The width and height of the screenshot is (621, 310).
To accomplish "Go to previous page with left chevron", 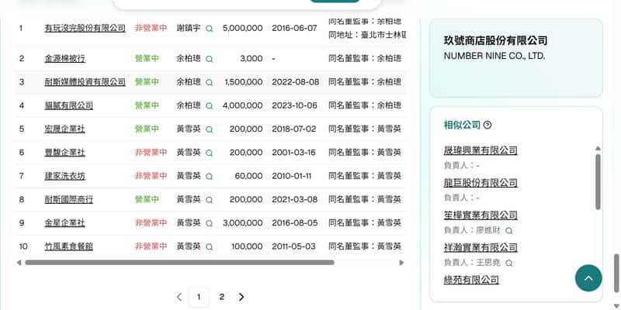I will click(179, 297).
